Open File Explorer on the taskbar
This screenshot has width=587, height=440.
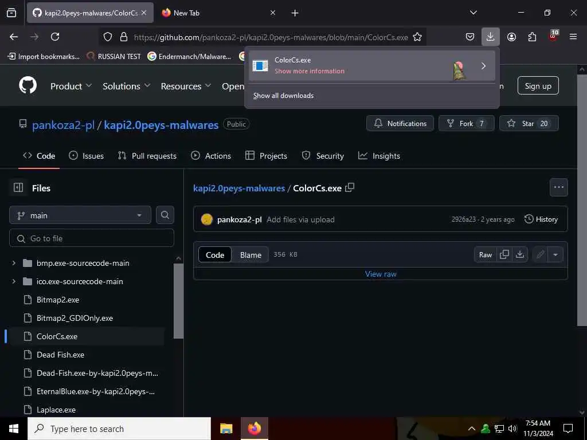tap(226, 429)
